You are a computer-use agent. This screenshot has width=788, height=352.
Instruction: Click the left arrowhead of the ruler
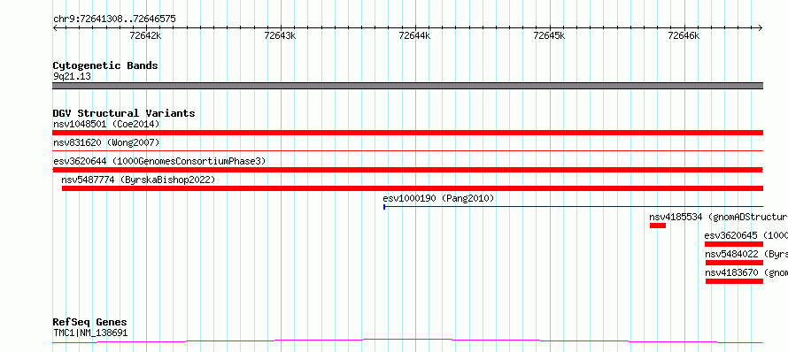[x=55, y=28]
